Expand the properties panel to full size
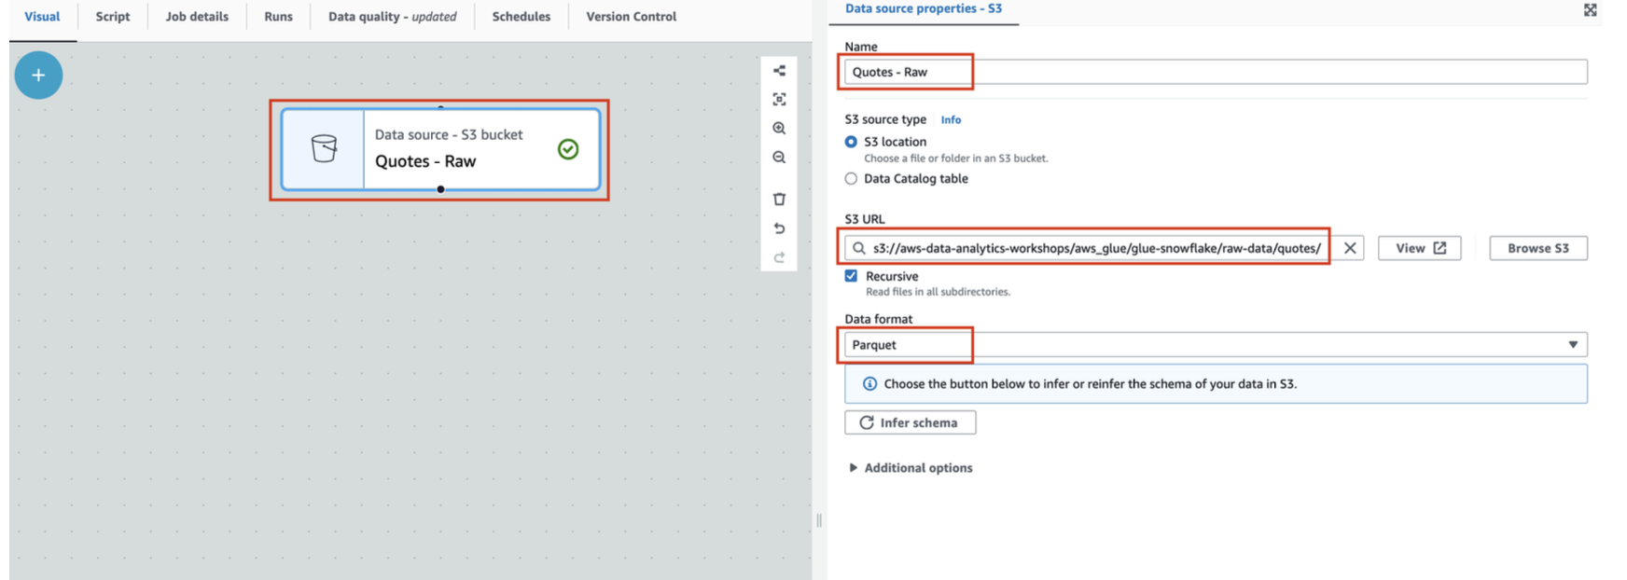1627x580 pixels. point(1590,10)
